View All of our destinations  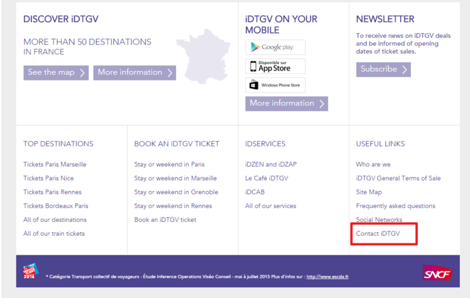55,219
